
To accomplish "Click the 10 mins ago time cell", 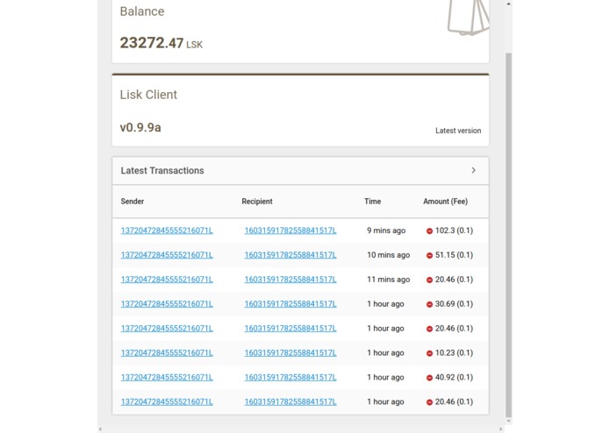I will coord(389,255).
